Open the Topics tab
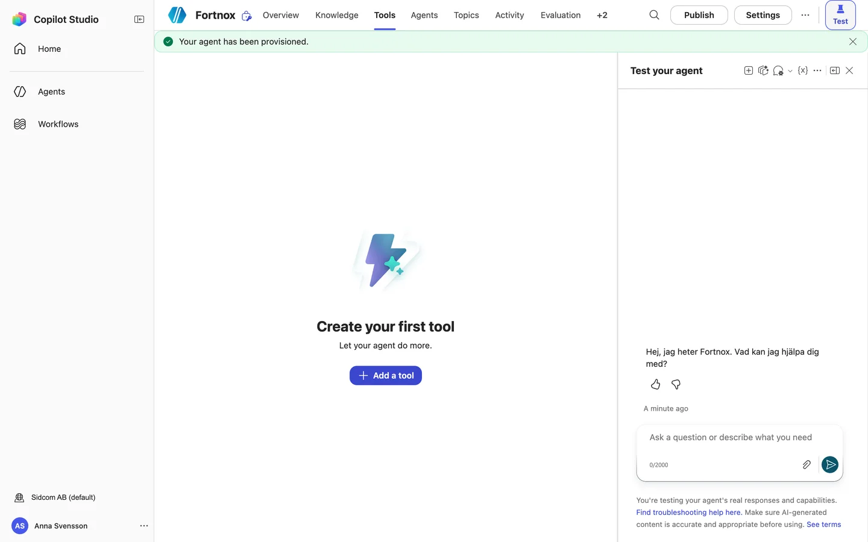The image size is (868, 542). coord(467,15)
